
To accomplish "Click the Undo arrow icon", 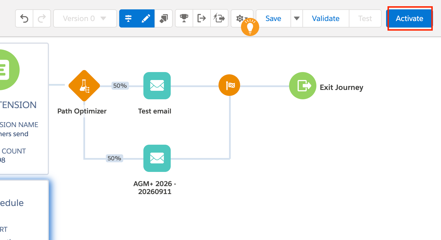I will [x=24, y=18].
